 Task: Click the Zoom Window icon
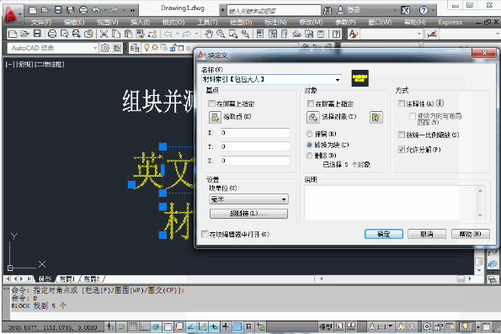[233, 34]
